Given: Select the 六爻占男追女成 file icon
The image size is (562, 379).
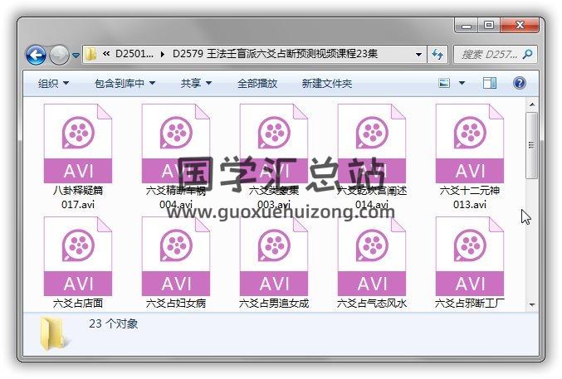Looking at the screenshot, I should point(274,256).
